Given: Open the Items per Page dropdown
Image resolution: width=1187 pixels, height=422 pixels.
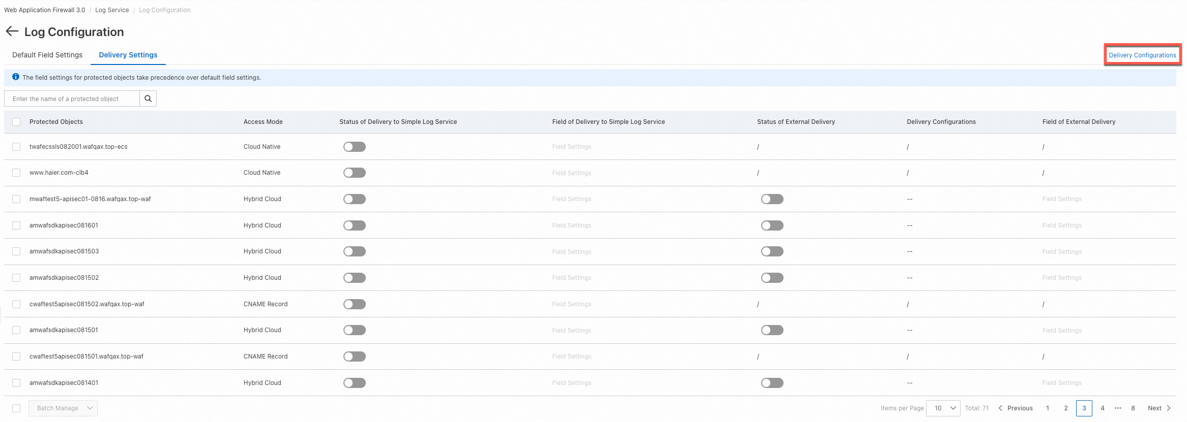Looking at the screenshot, I should 943,408.
